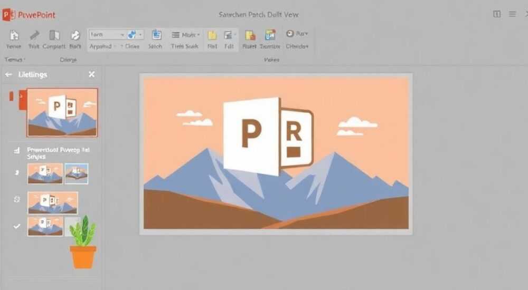Screen dimensions: 528x290
Task: Expand the arrow beside the table layout icon
Action: click(235, 35)
